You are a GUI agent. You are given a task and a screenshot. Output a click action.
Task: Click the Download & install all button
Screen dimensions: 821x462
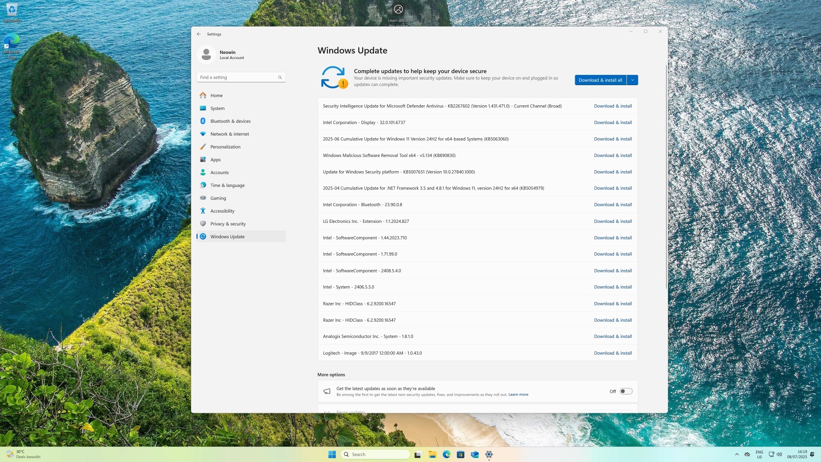click(600, 80)
